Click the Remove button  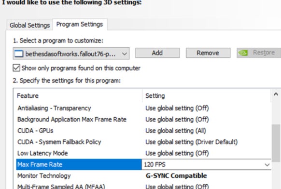point(208,53)
